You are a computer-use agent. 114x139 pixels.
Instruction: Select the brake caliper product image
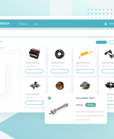[85, 85]
